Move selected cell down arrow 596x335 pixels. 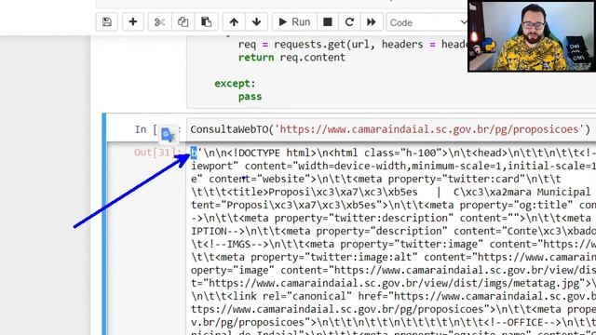[256, 22]
